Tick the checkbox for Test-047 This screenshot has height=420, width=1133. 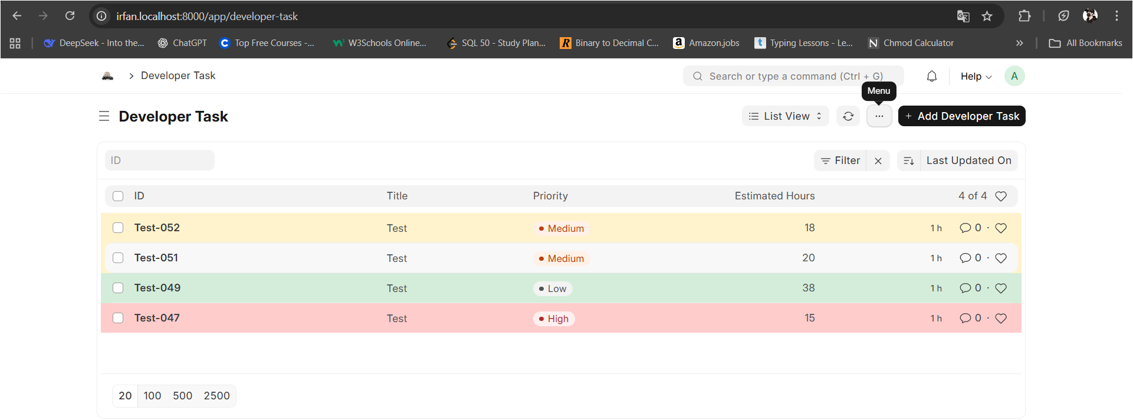pos(118,318)
